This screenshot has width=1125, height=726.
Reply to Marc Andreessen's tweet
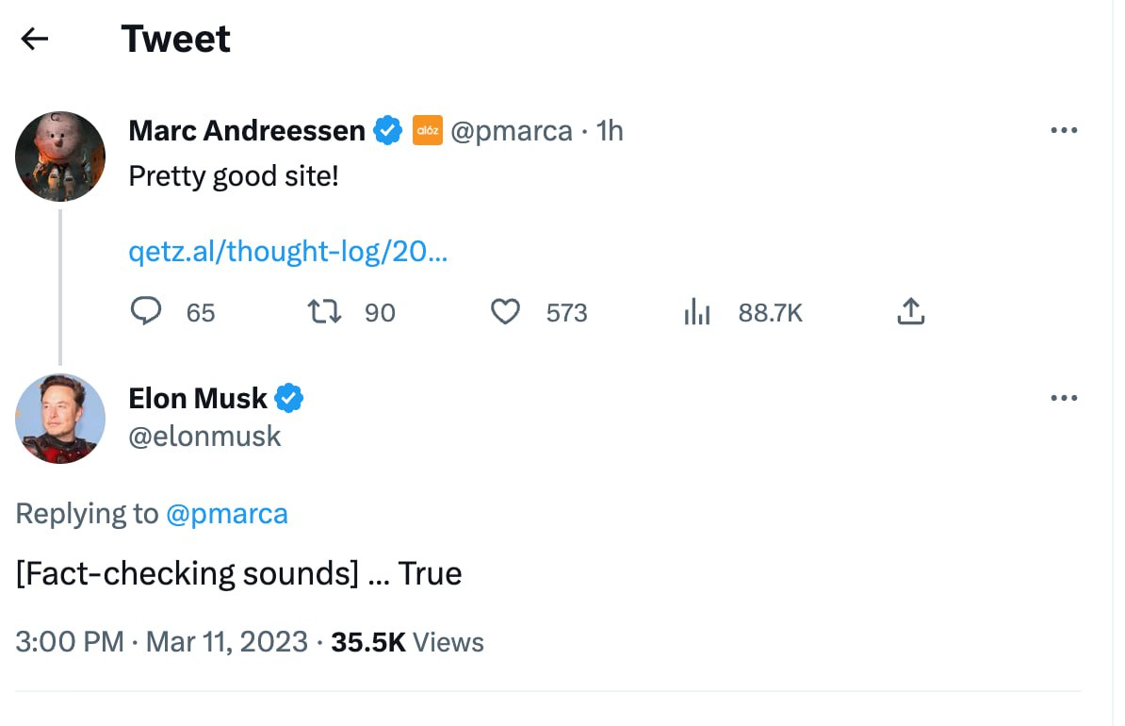point(146,312)
